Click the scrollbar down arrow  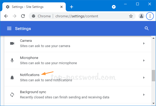click(x=153, y=103)
